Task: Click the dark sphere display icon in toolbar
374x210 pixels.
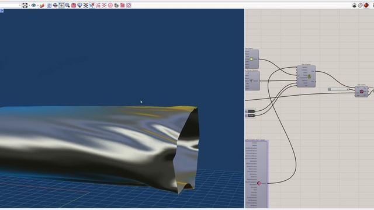Action: coord(55,5)
